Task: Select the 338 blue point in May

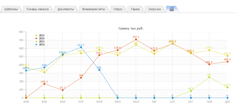Action: pyautogui.click(x=99, y=70)
